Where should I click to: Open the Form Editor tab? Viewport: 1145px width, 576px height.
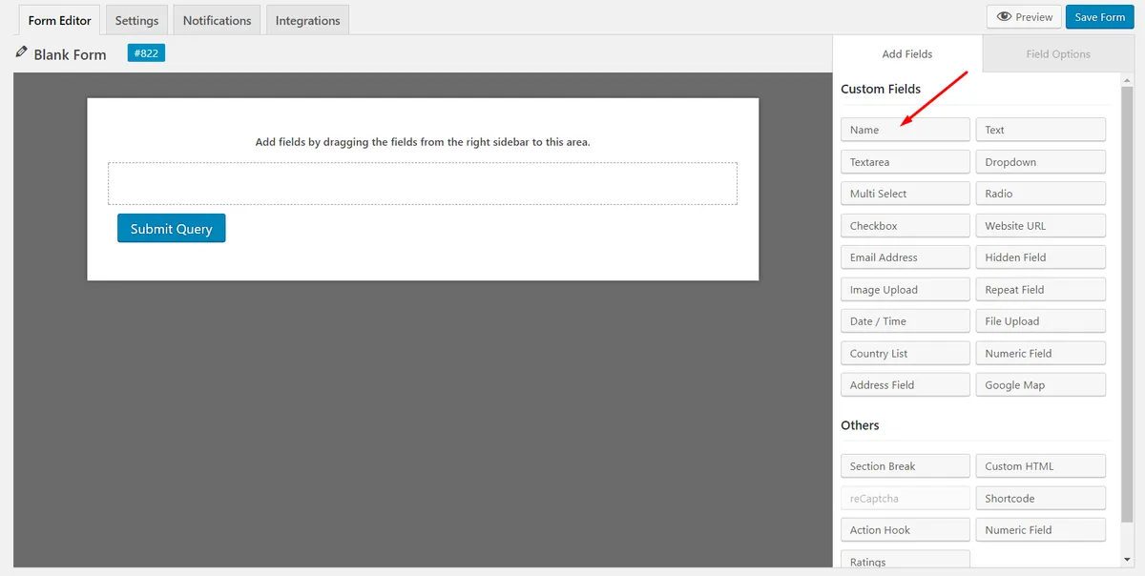coord(60,20)
